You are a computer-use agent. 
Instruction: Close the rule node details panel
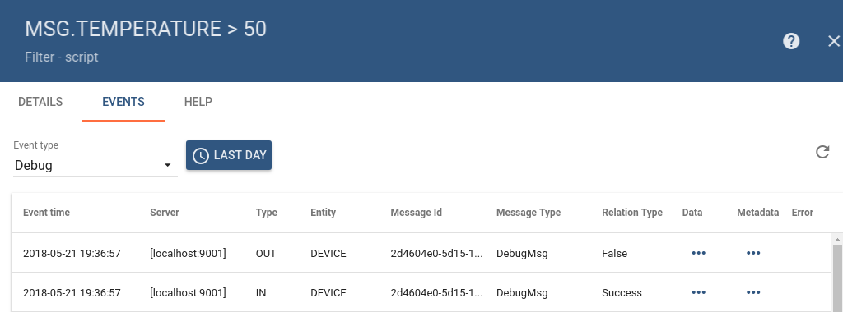coord(834,41)
